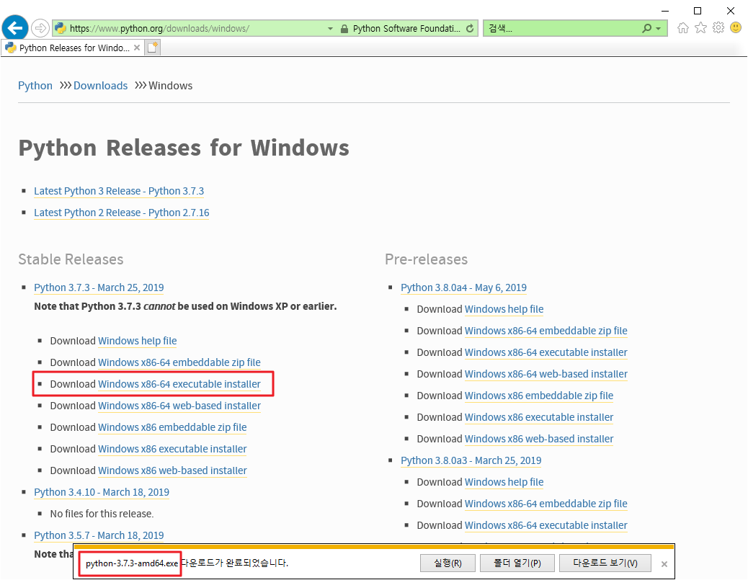Click the Pre-releases heading
748x580 pixels.
[427, 259]
